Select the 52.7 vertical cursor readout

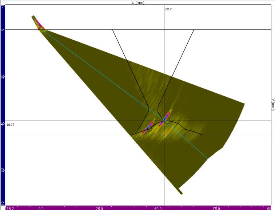point(168,9)
